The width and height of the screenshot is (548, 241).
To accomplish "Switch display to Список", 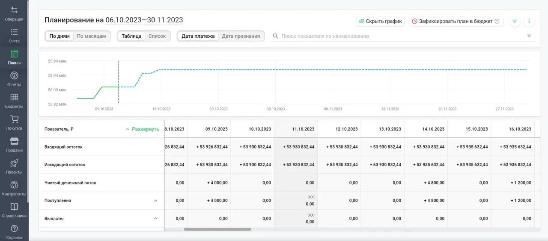I will click(x=157, y=36).
